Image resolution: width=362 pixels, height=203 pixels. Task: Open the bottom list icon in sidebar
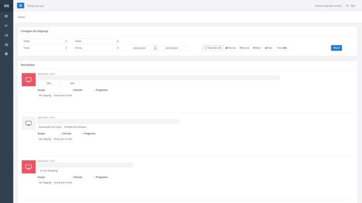click(6, 54)
